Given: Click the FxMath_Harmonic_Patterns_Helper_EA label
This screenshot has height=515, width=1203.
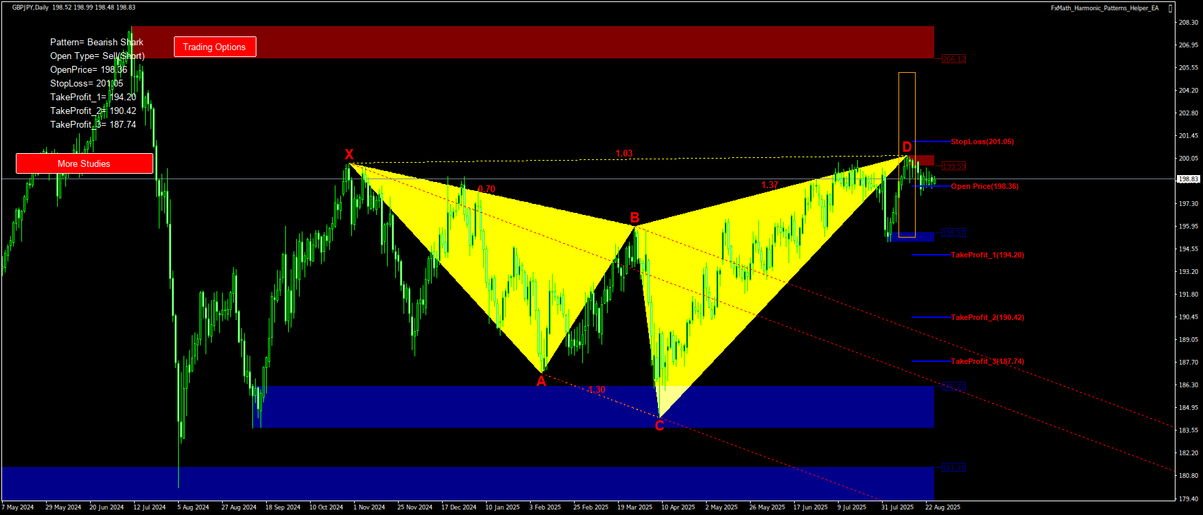Looking at the screenshot, I should [1104, 8].
